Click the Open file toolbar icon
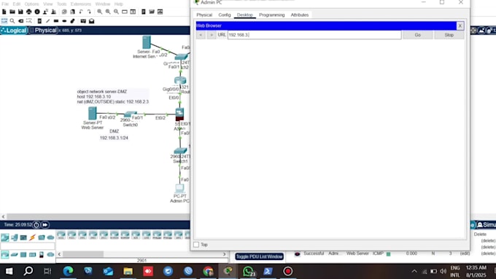The image size is (496, 279). (12, 12)
